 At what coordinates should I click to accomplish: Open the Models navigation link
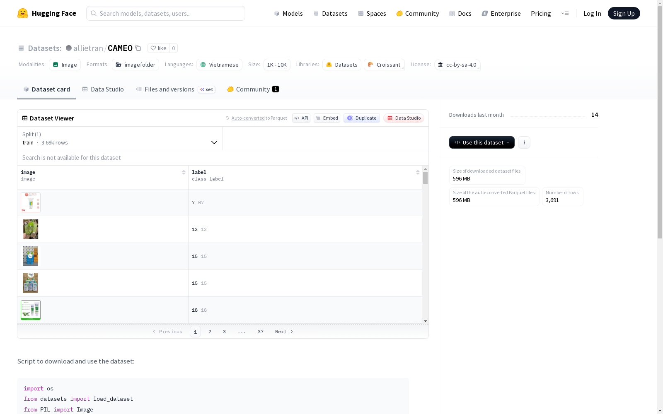288,13
